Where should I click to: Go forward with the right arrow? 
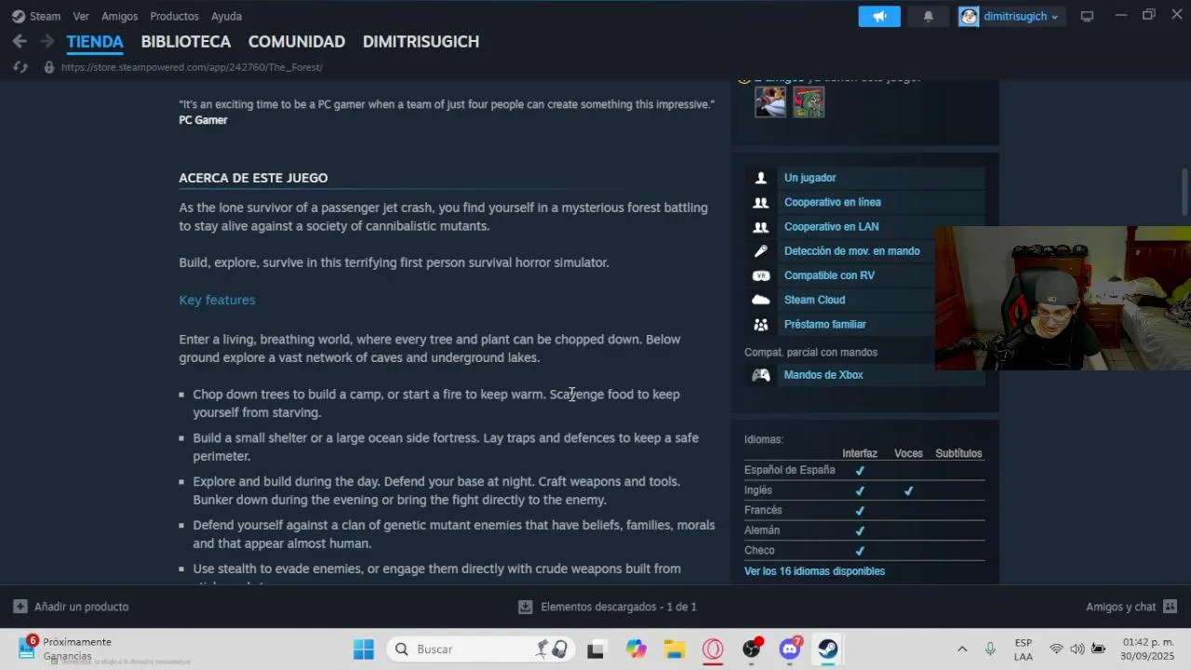click(47, 41)
